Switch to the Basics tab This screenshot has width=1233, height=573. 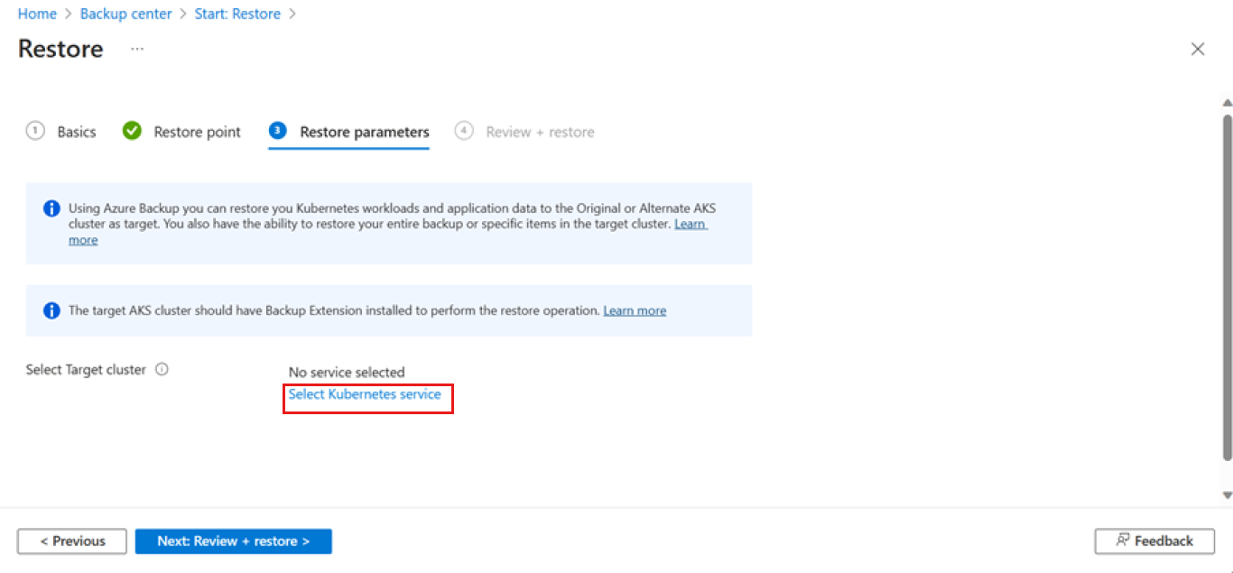(77, 131)
